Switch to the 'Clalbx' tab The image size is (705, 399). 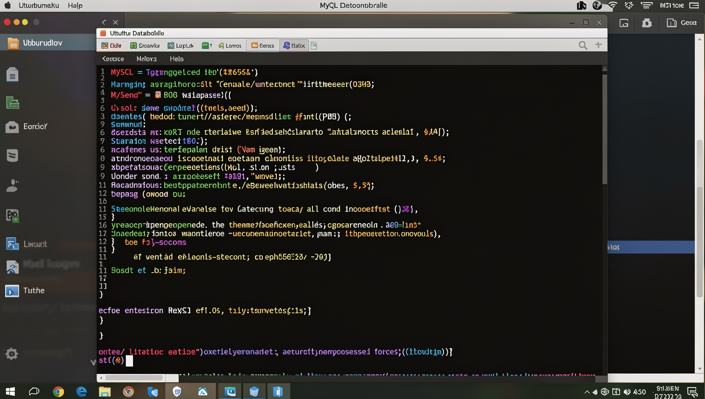tap(294, 45)
